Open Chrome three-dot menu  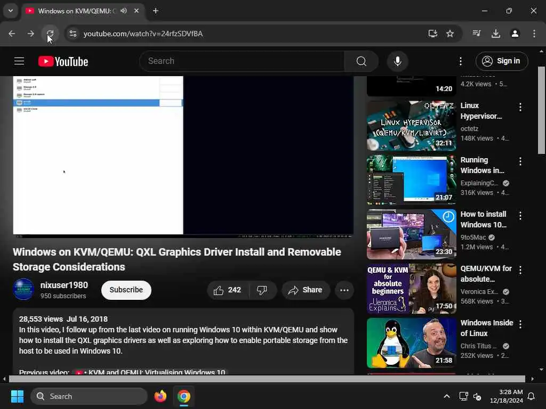pyautogui.click(x=534, y=34)
